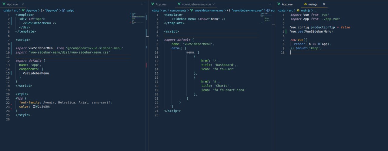Click 'Vue.config.productionTip' in main.js
This screenshot has width=388, height=151.
coord(313,27)
